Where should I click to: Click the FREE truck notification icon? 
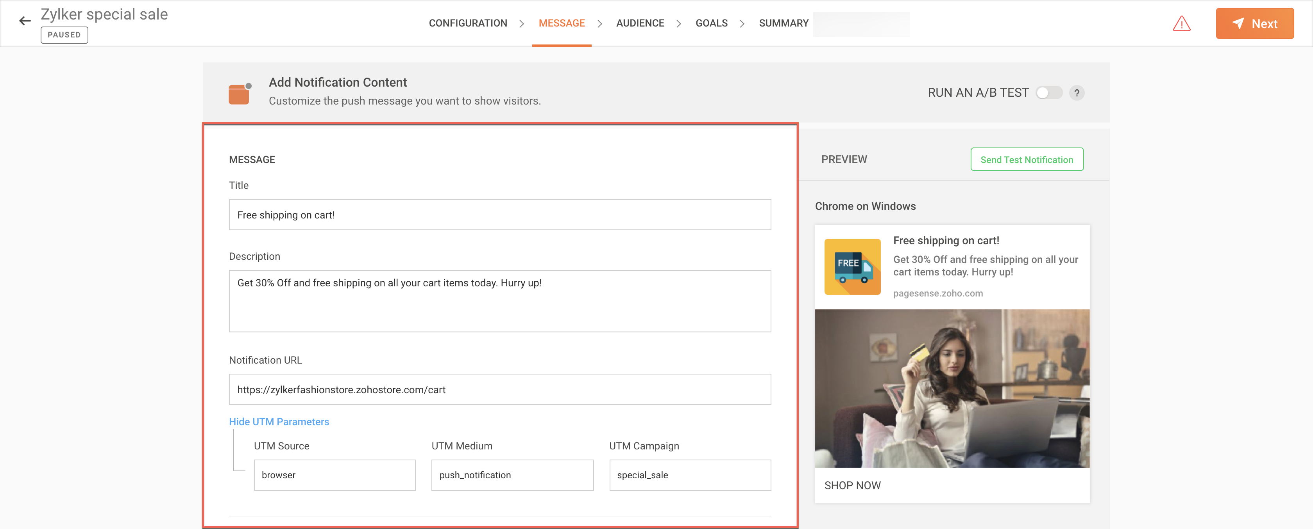tap(852, 266)
